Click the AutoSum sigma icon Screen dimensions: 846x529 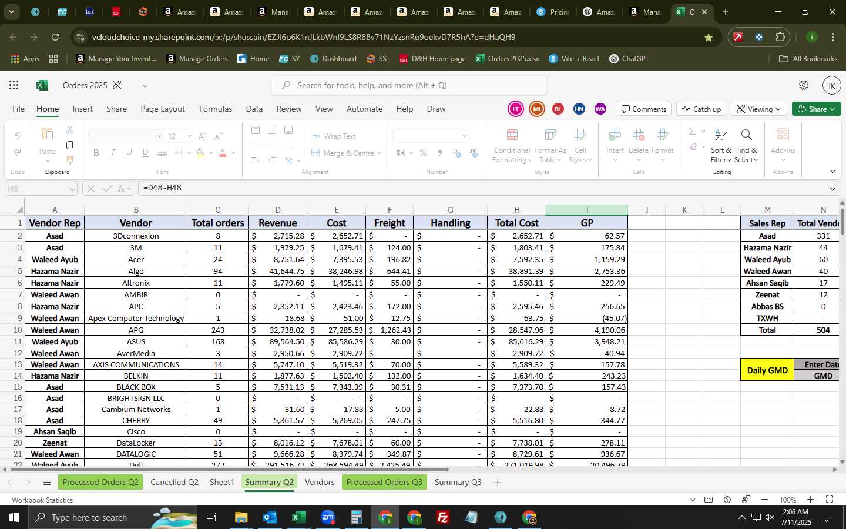point(692,131)
